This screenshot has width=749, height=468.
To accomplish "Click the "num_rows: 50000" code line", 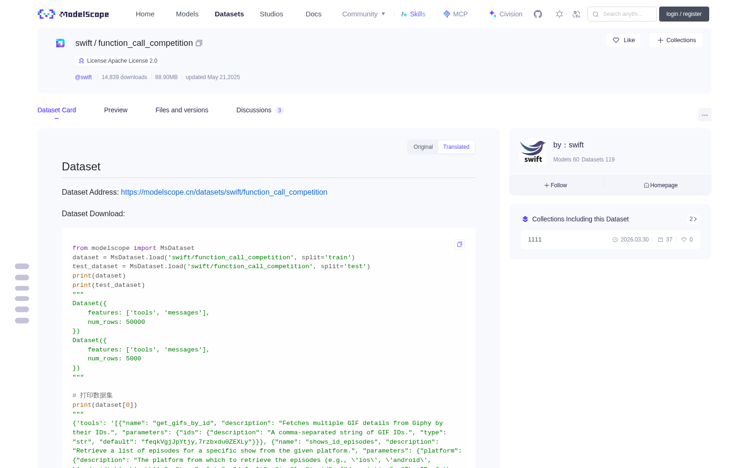I will (x=117, y=322).
